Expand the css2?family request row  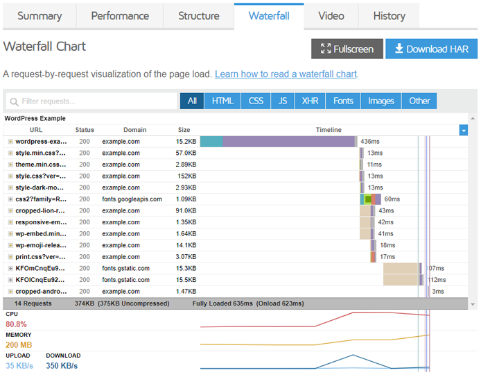(10, 199)
